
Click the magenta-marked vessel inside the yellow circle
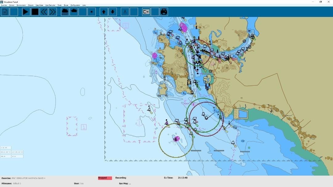(176, 139)
